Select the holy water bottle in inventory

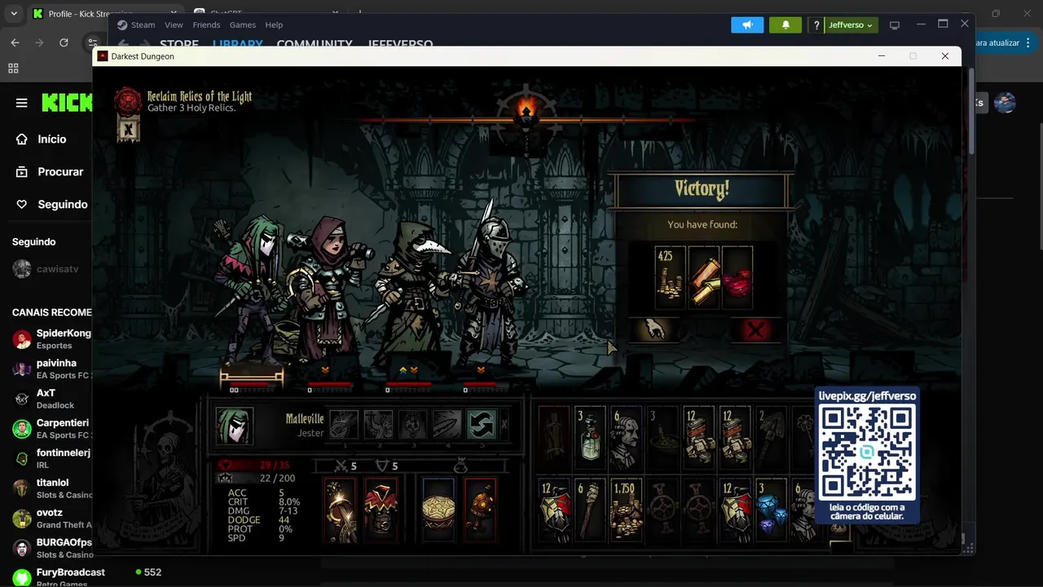point(590,439)
